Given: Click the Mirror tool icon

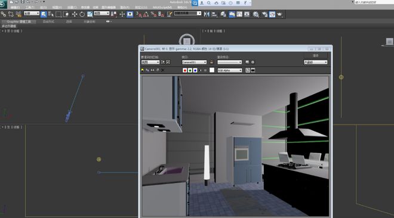Looking at the screenshot, I should (207, 14).
